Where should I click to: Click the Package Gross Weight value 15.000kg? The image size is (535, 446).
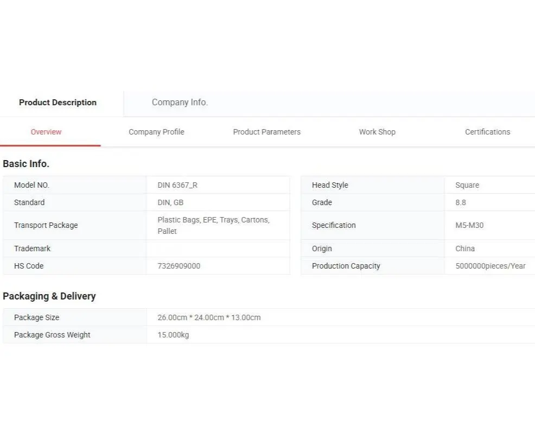(173, 335)
